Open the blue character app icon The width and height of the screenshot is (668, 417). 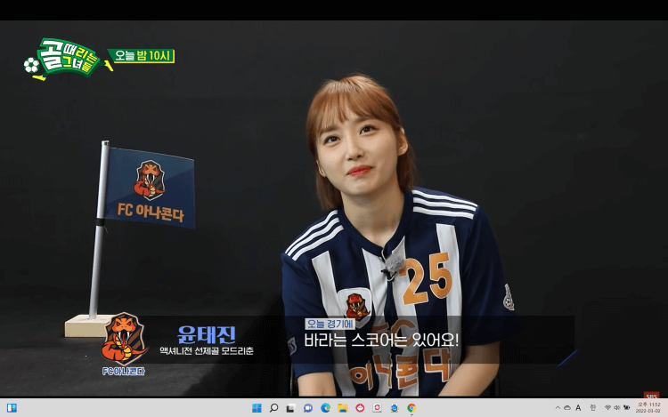click(395, 408)
